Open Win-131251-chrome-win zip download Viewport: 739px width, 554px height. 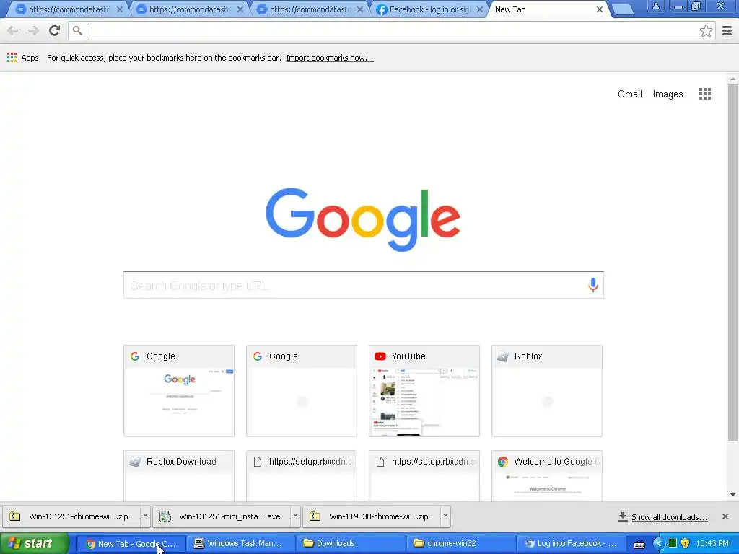point(71,516)
